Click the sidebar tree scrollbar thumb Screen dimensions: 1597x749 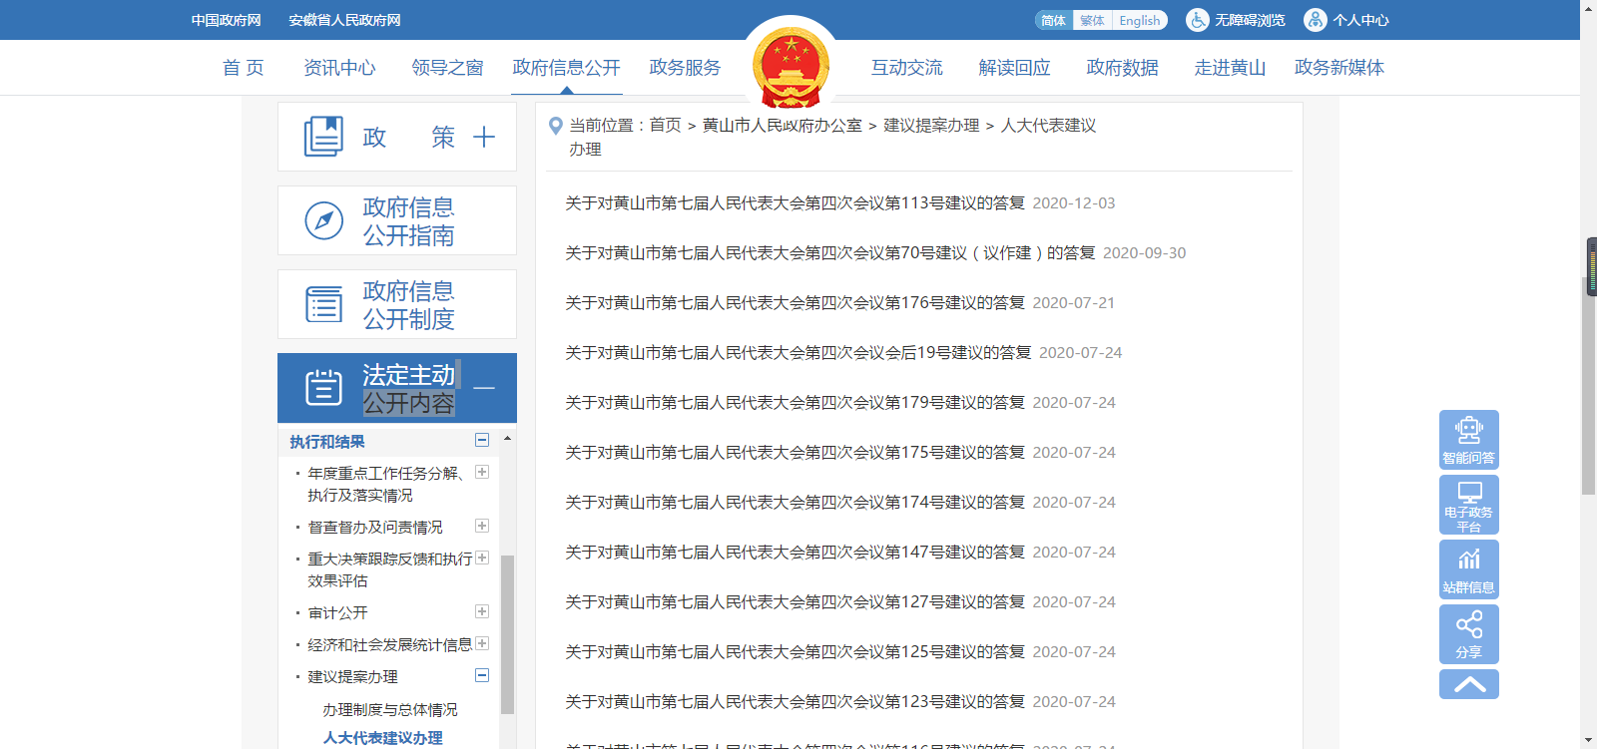[x=507, y=633]
